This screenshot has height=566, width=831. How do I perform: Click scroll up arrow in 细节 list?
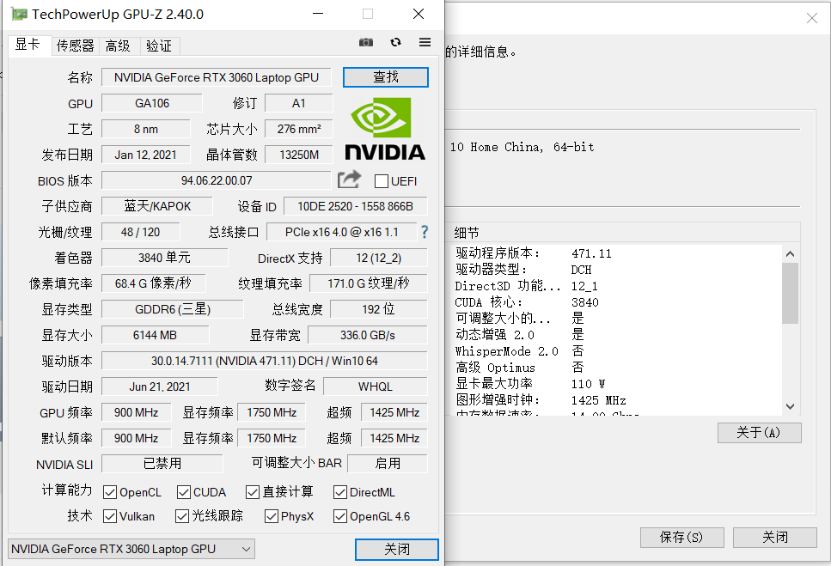pos(791,254)
